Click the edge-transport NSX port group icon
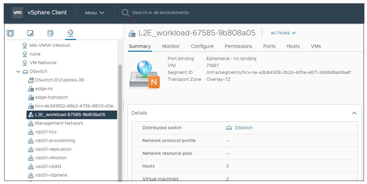 [x=31, y=97]
